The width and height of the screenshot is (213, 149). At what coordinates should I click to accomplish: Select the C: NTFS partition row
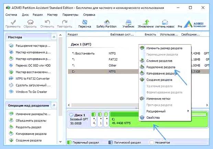[103, 72]
